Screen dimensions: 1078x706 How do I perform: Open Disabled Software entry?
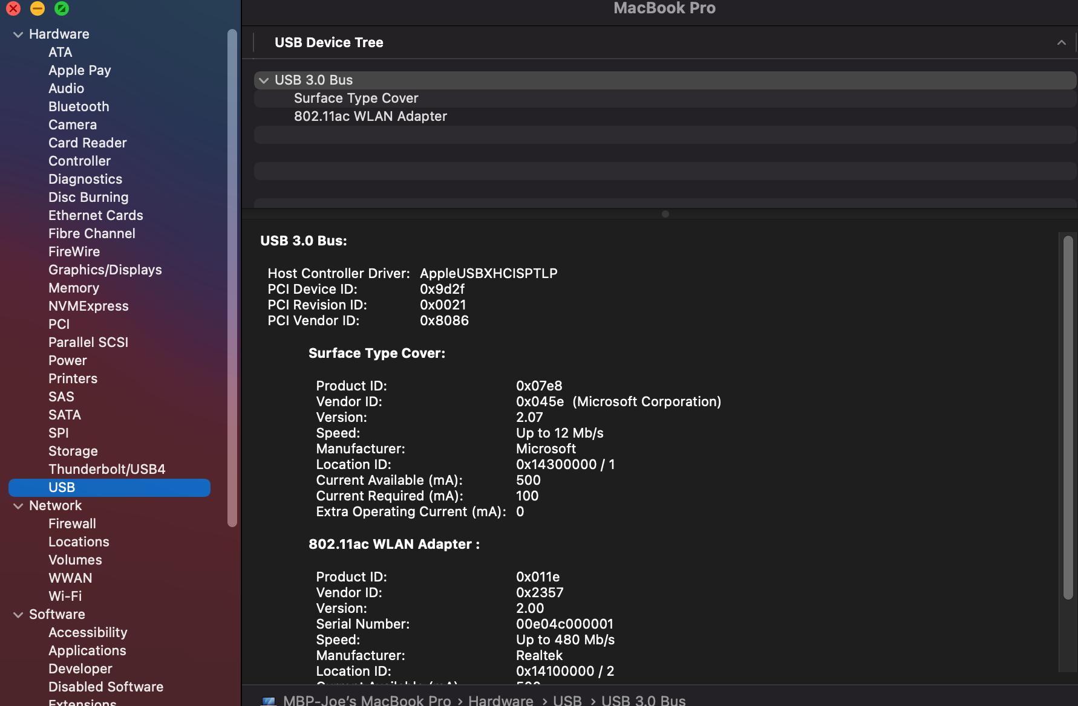106,687
